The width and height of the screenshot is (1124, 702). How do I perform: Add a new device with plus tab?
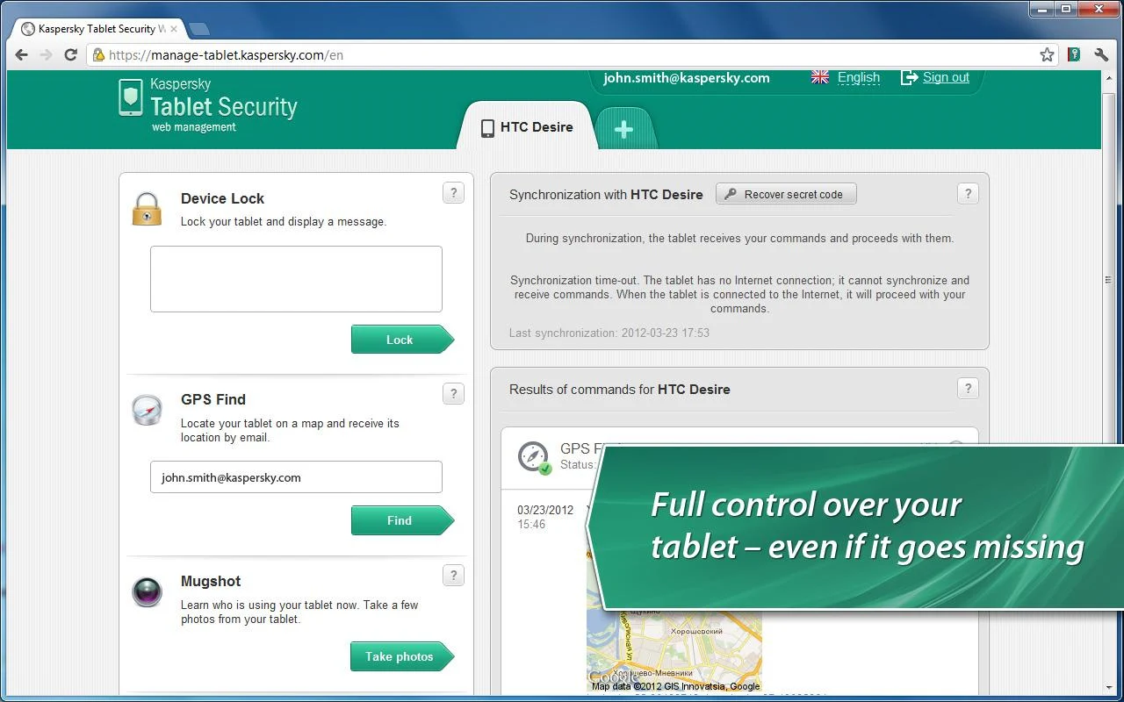pyautogui.click(x=624, y=129)
